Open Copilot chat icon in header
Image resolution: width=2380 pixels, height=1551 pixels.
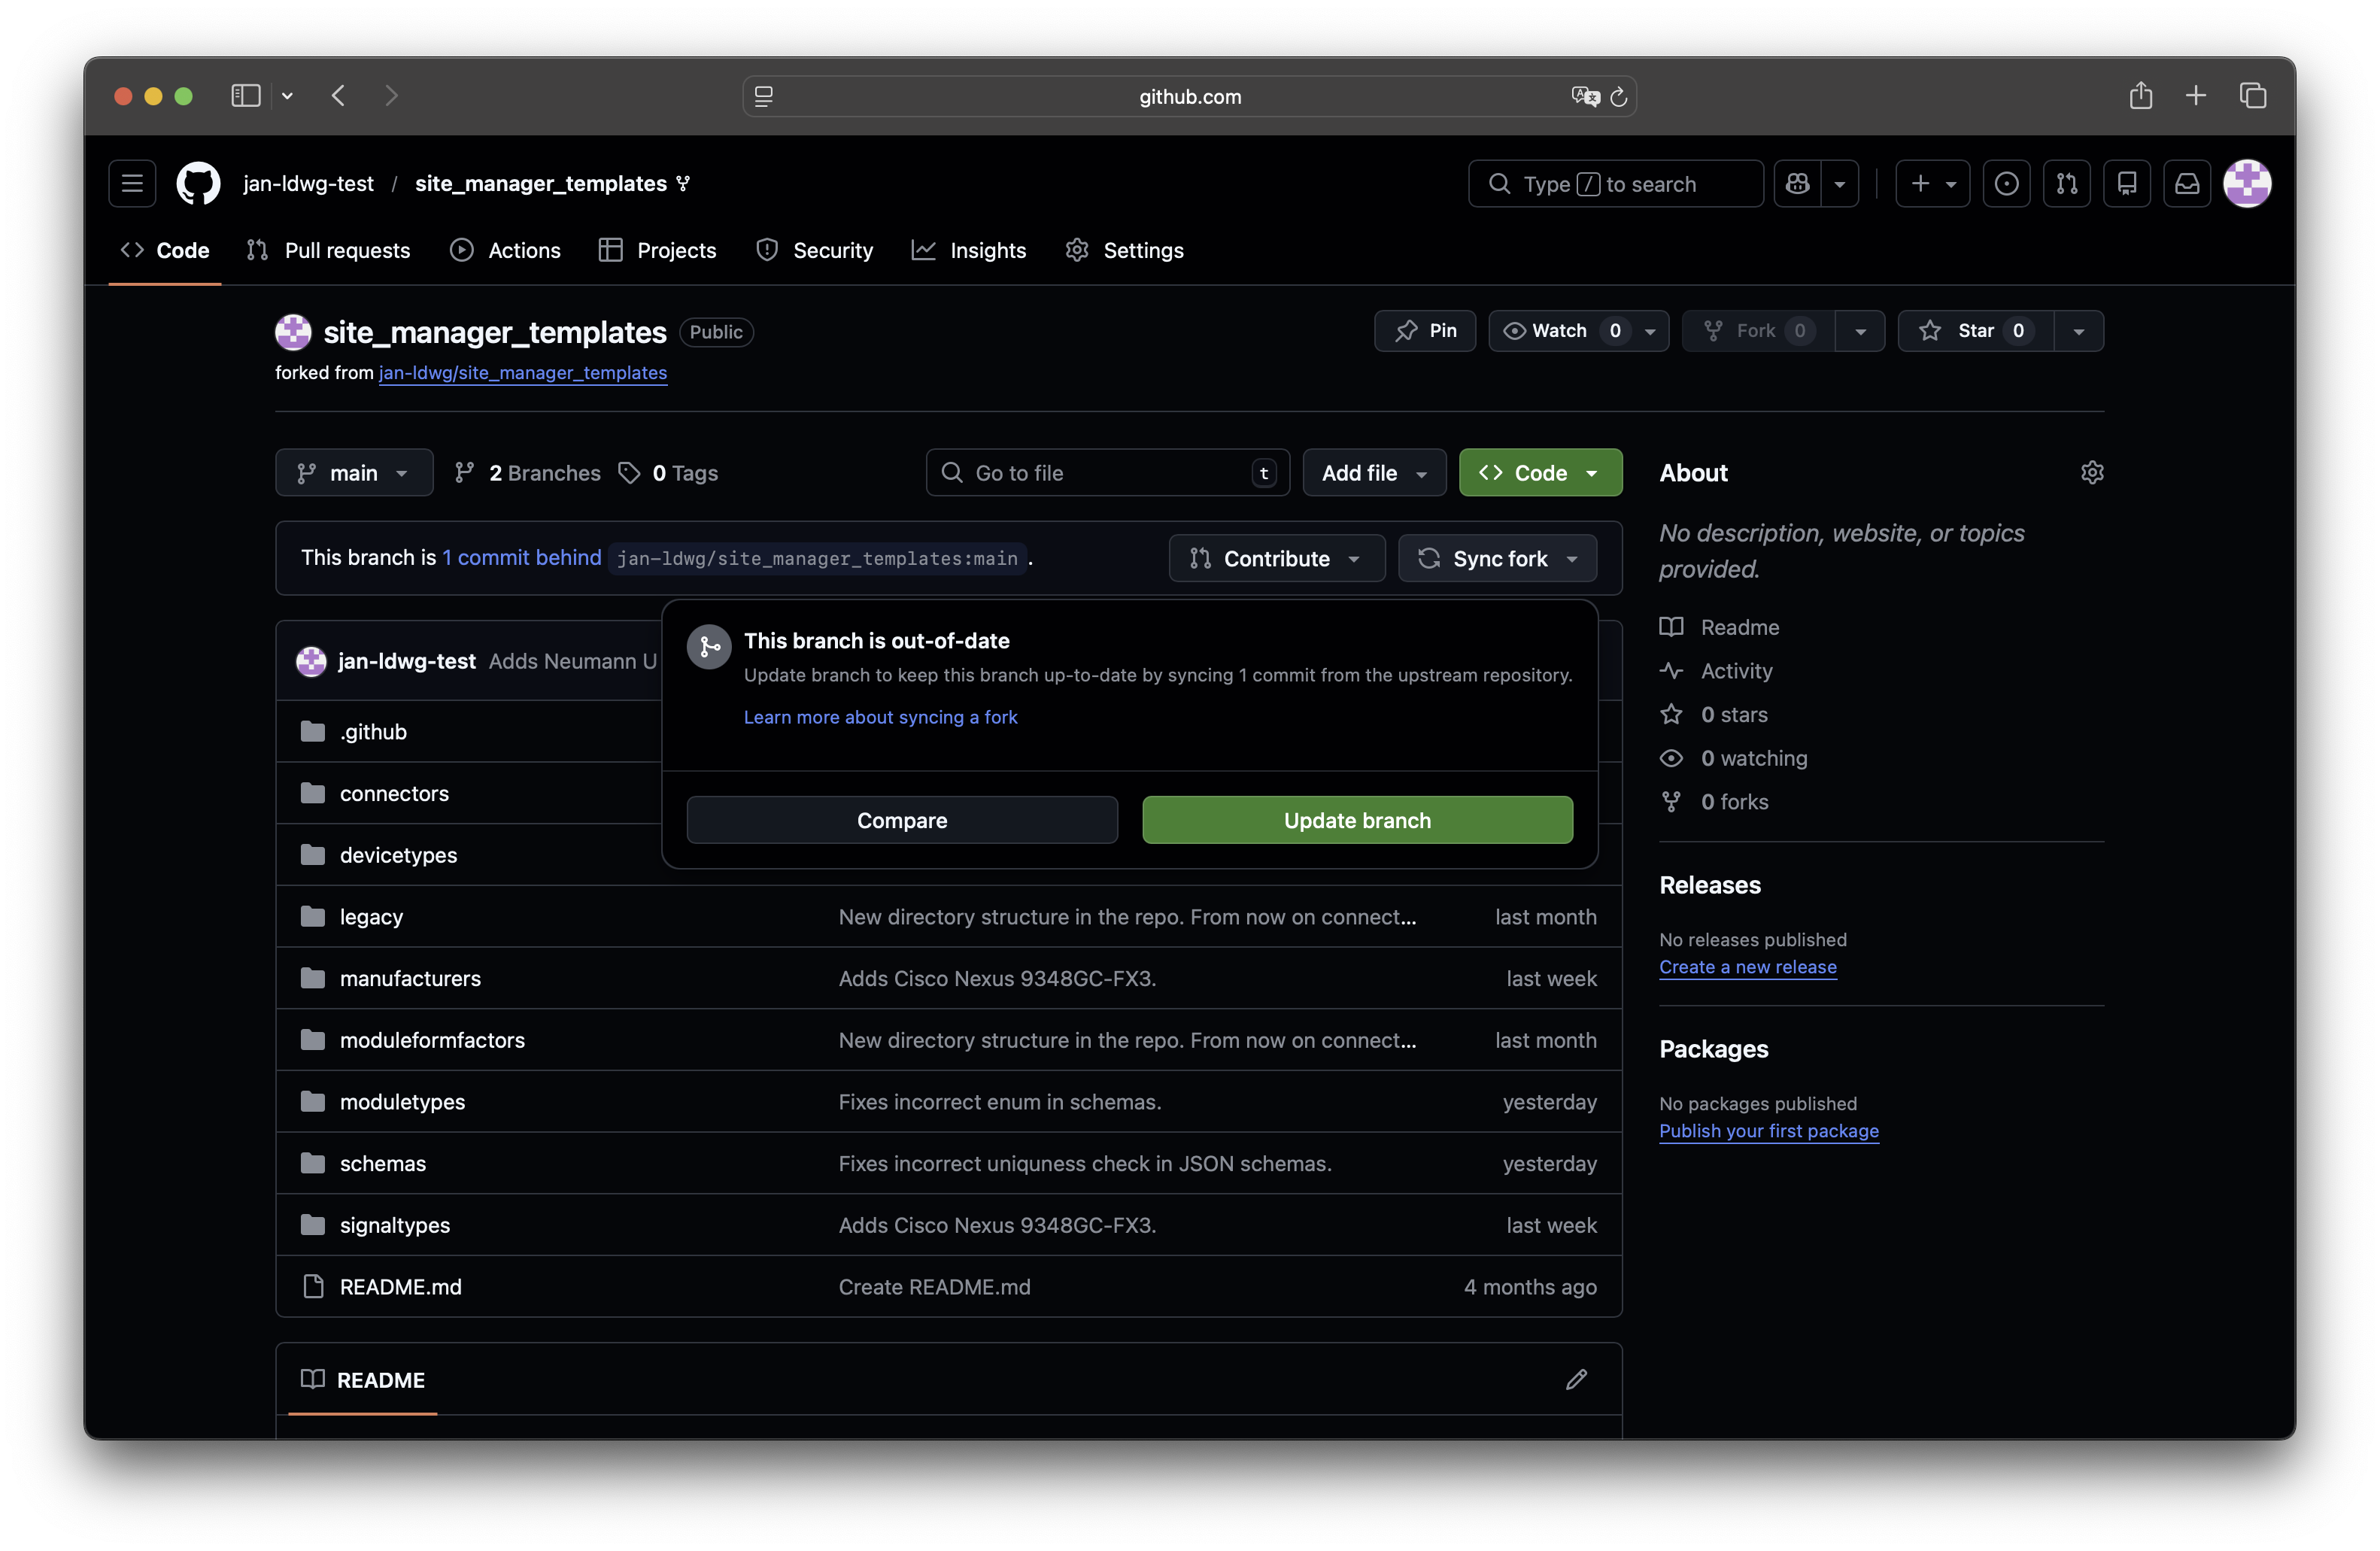click(x=1798, y=183)
